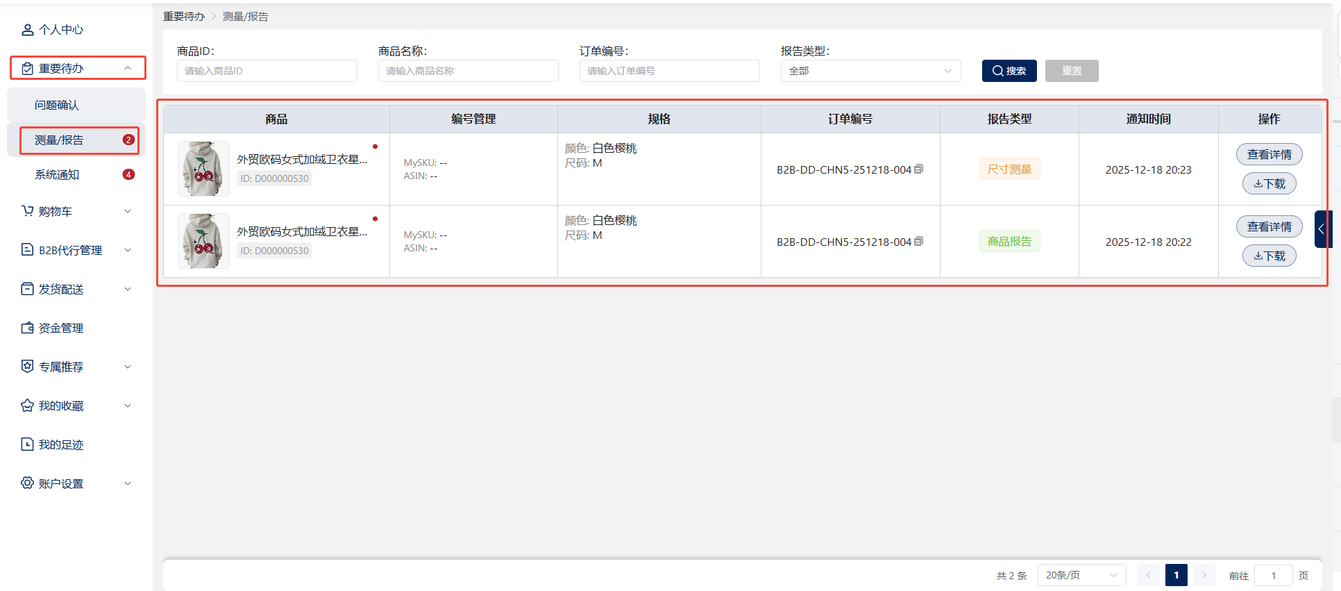Copy order number in 尺寸测量 row
1341x591 pixels.
click(919, 169)
